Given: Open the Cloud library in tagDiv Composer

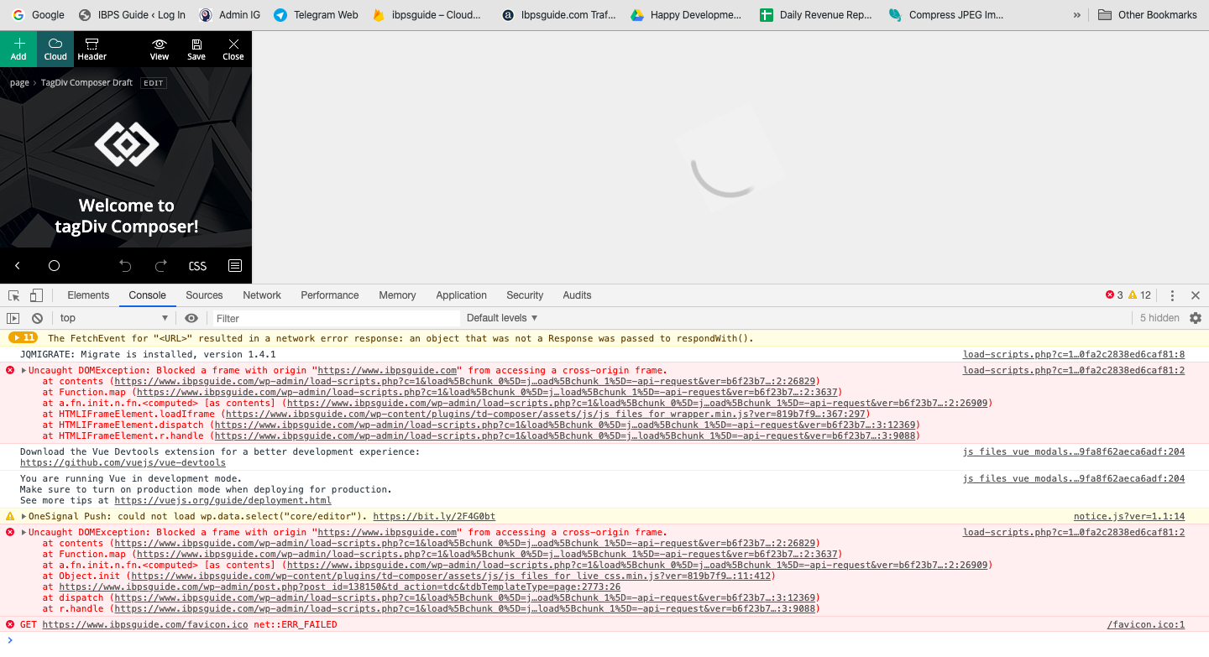Looking at the screenshot, I should (55, 50).
